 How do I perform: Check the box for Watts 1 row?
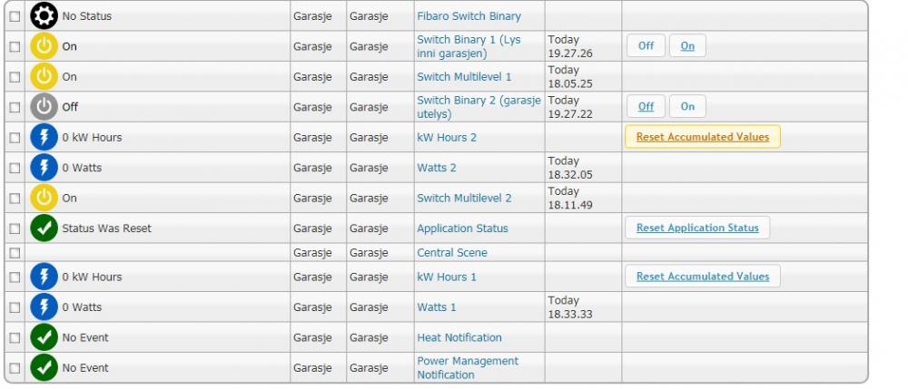click(x=14, y=307)
